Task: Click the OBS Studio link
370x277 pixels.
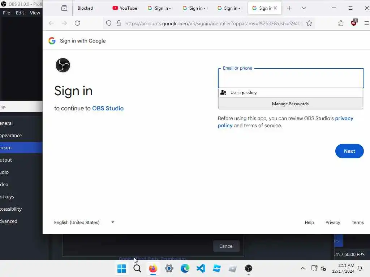Action: 108,108
